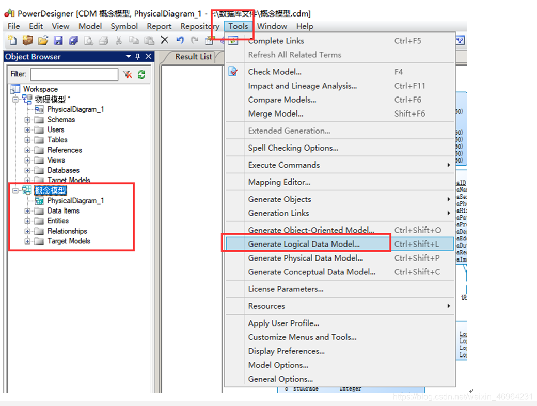Select 概念模型 PhysicalDiagram_1 diagram icon
Image resolution: width=537 pixels, height=406 pixels.
(x=39, y=201)
